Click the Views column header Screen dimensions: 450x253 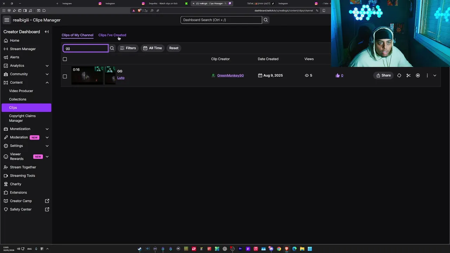point(309,59)
